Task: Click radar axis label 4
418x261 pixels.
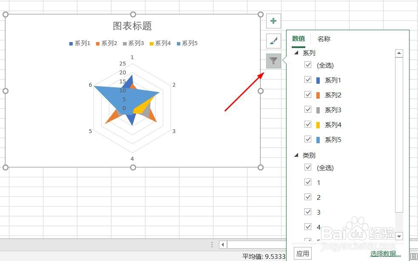Action: pos(132,159)
